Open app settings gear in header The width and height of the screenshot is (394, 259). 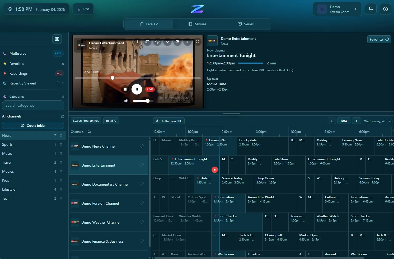(x=386, y=9)
